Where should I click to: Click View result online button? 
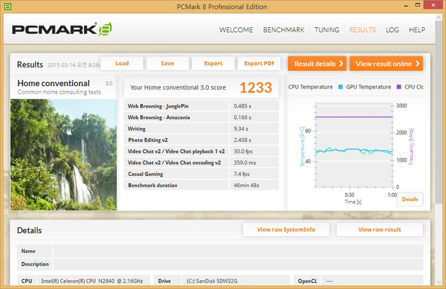[x=386, y=64]
